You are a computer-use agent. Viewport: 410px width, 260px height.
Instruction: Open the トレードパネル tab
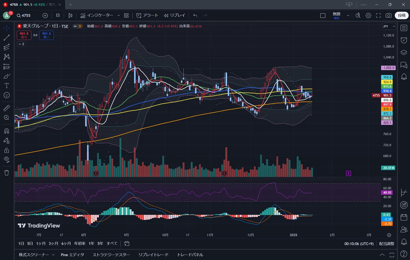[x=190, y=255]
